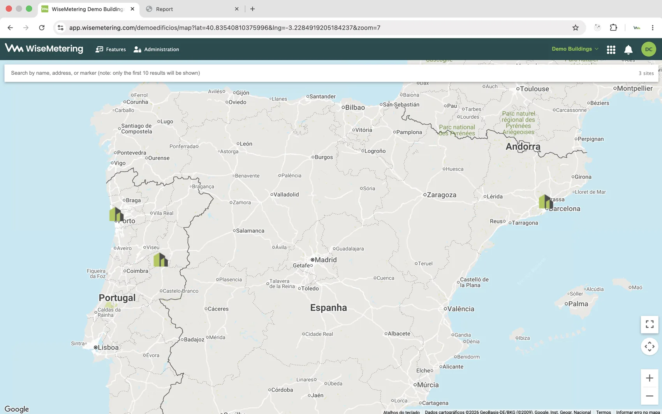662x414 pixels.
Task: Open the map camera pan controls
Action: click(x=650, y=346)
